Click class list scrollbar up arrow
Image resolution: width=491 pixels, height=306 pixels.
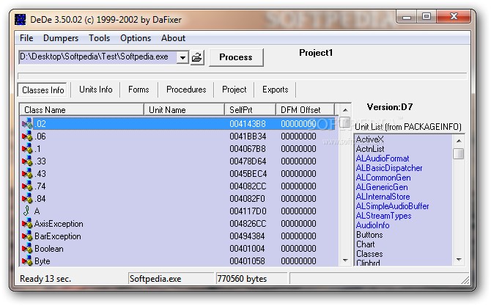345,110
